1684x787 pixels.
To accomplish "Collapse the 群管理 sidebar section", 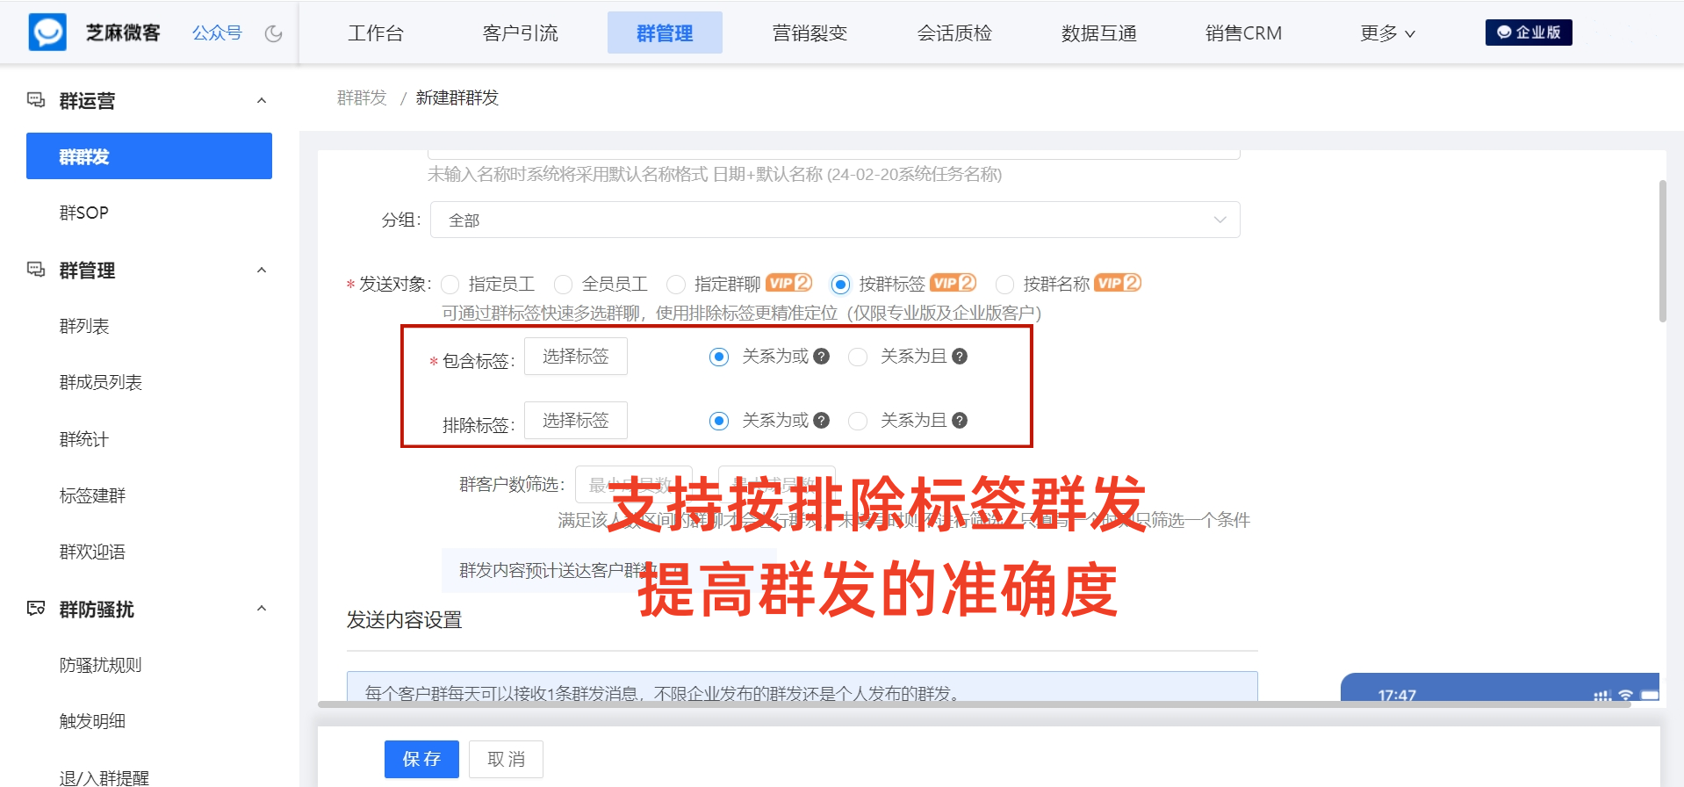I will (x=261, y=270).
